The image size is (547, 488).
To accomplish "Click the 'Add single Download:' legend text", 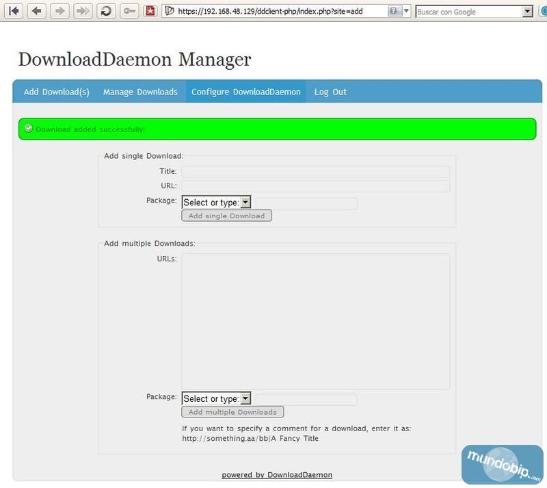I will tap(144, 156).
